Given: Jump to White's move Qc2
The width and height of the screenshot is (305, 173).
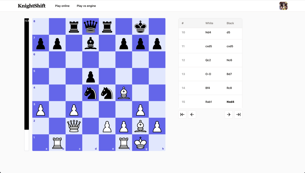Looking at the screenshot, I should (208, 60).
